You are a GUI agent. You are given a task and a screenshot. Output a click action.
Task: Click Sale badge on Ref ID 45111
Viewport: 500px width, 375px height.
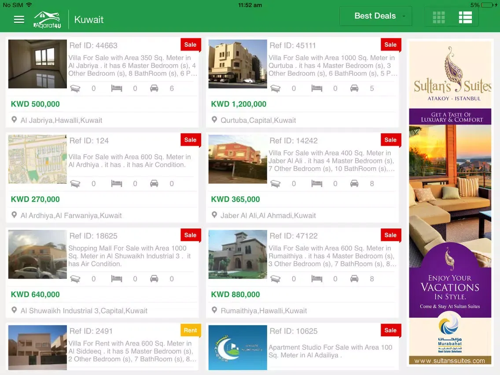coord(390,44)
